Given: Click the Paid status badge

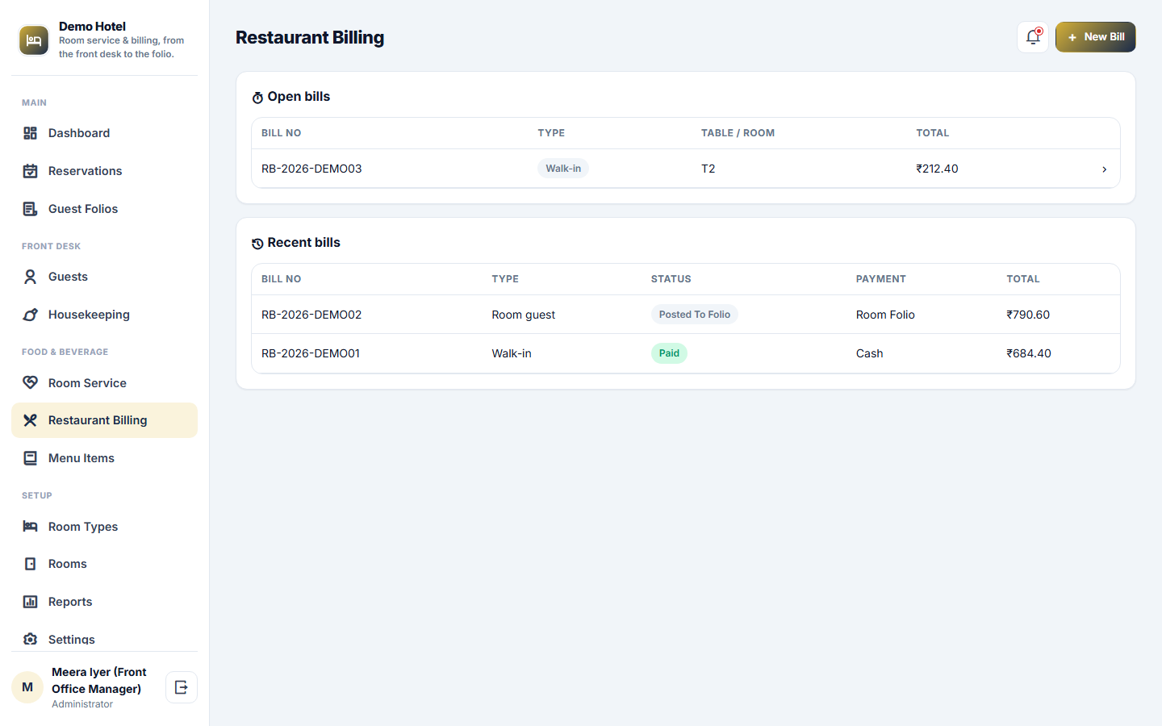Looking at the screenshot, I should pyautogui.click(x=669, y=353).
